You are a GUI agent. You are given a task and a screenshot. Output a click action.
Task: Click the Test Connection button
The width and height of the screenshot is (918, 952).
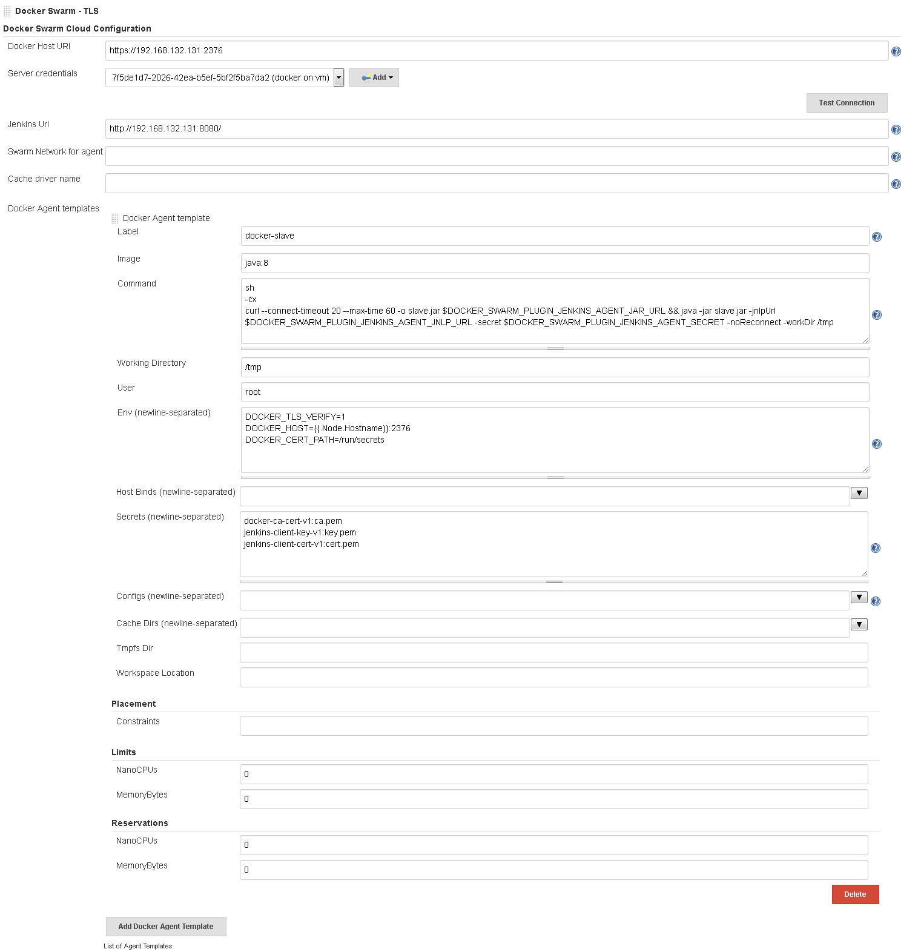point(846,103)
